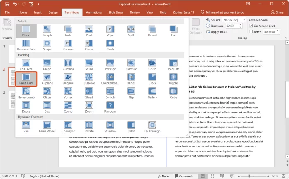The height and width of the screenshot is (179, 289).
Task: Select the Peel Off transition
Action: point(173,64)
